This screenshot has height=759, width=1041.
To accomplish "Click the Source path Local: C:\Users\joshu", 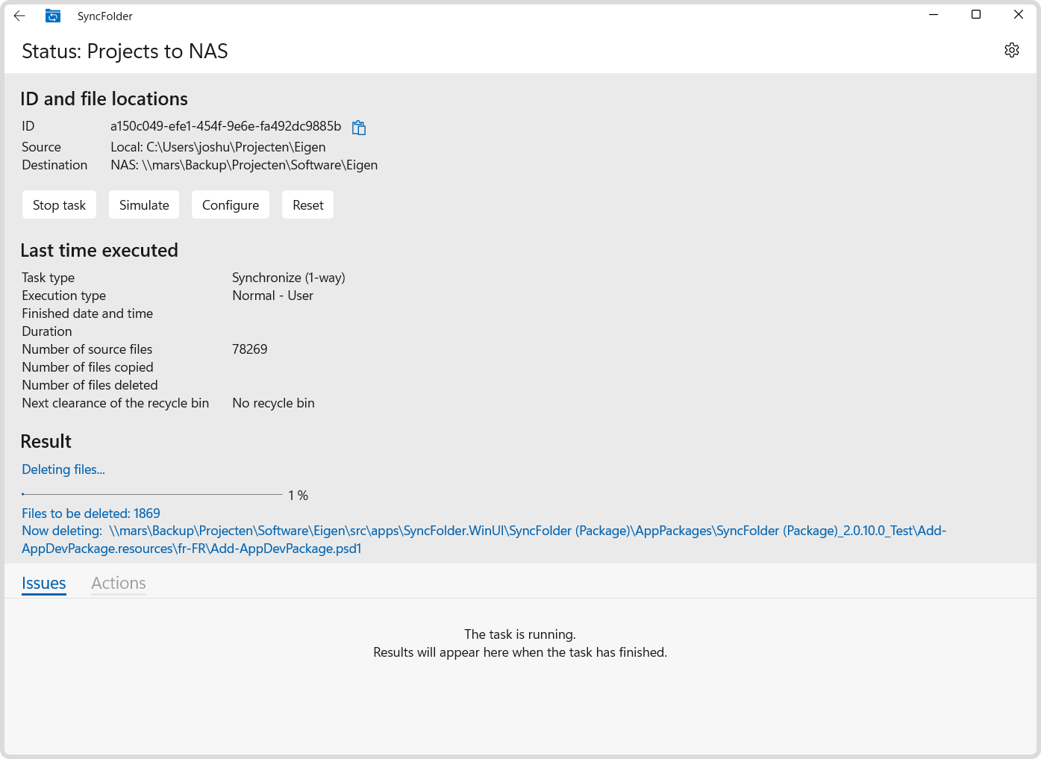I will click(219, 147).
